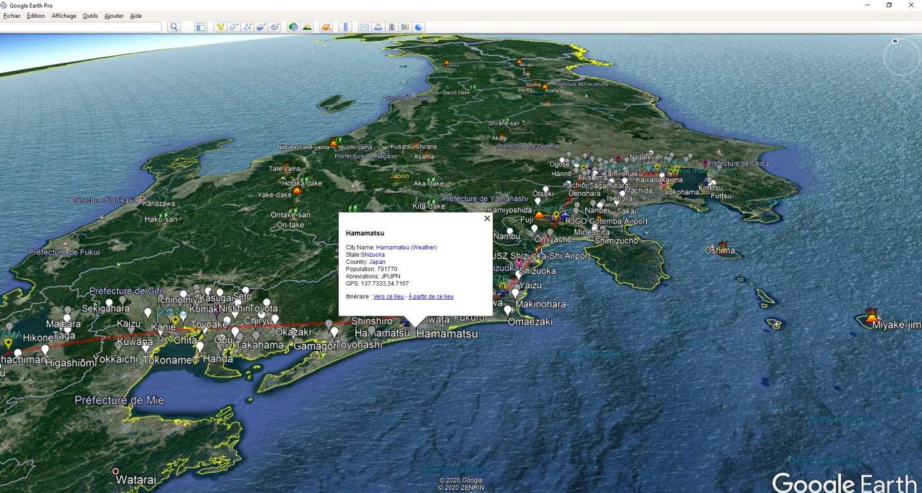Open the Affichage menu
Image resolution: width=922 pixels, height=493 pixels.
[x=64, y=16]
